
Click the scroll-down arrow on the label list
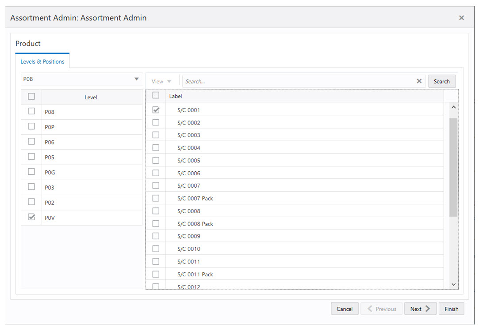click(x=453, y=284)
